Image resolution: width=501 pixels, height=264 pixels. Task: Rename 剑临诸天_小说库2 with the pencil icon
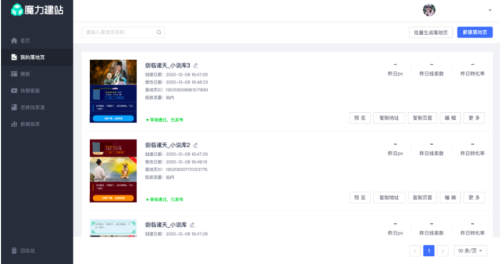coord(195,145)
